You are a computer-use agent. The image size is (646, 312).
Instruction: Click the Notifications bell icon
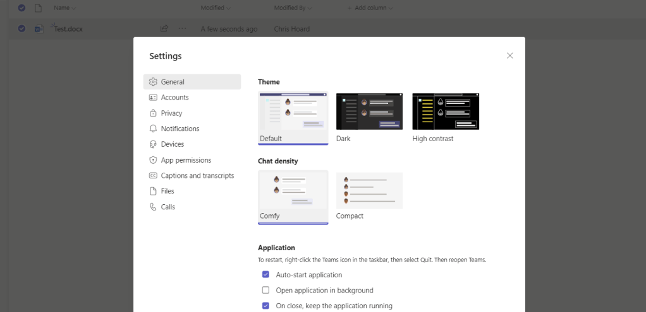click(x=153, y=129)
